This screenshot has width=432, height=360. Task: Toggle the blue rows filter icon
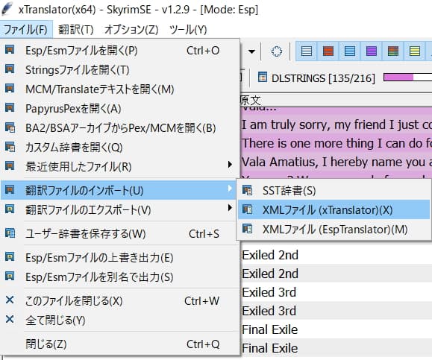(350, 51)
